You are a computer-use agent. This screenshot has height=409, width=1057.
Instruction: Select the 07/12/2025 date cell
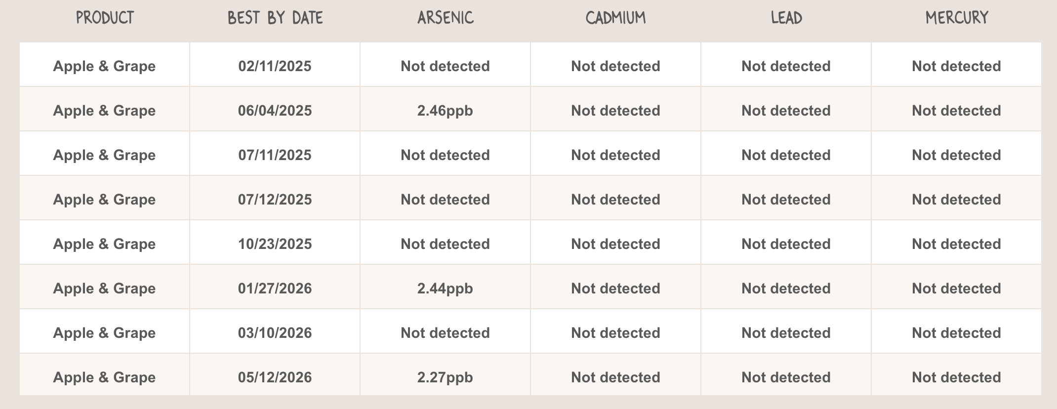pos(275,200)
